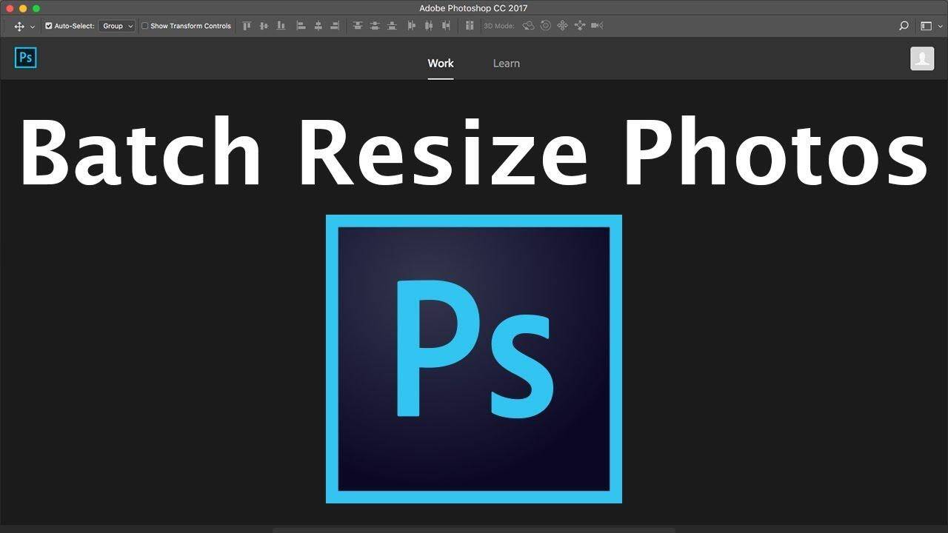Enable Show Transform Controls
The height and width of the screenshot is (533, 948).
coord(144,25)
